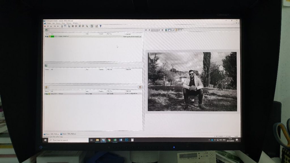
Task: Open the crop tool dropdown arrow in toolbar
Action: tap(89, 26)
